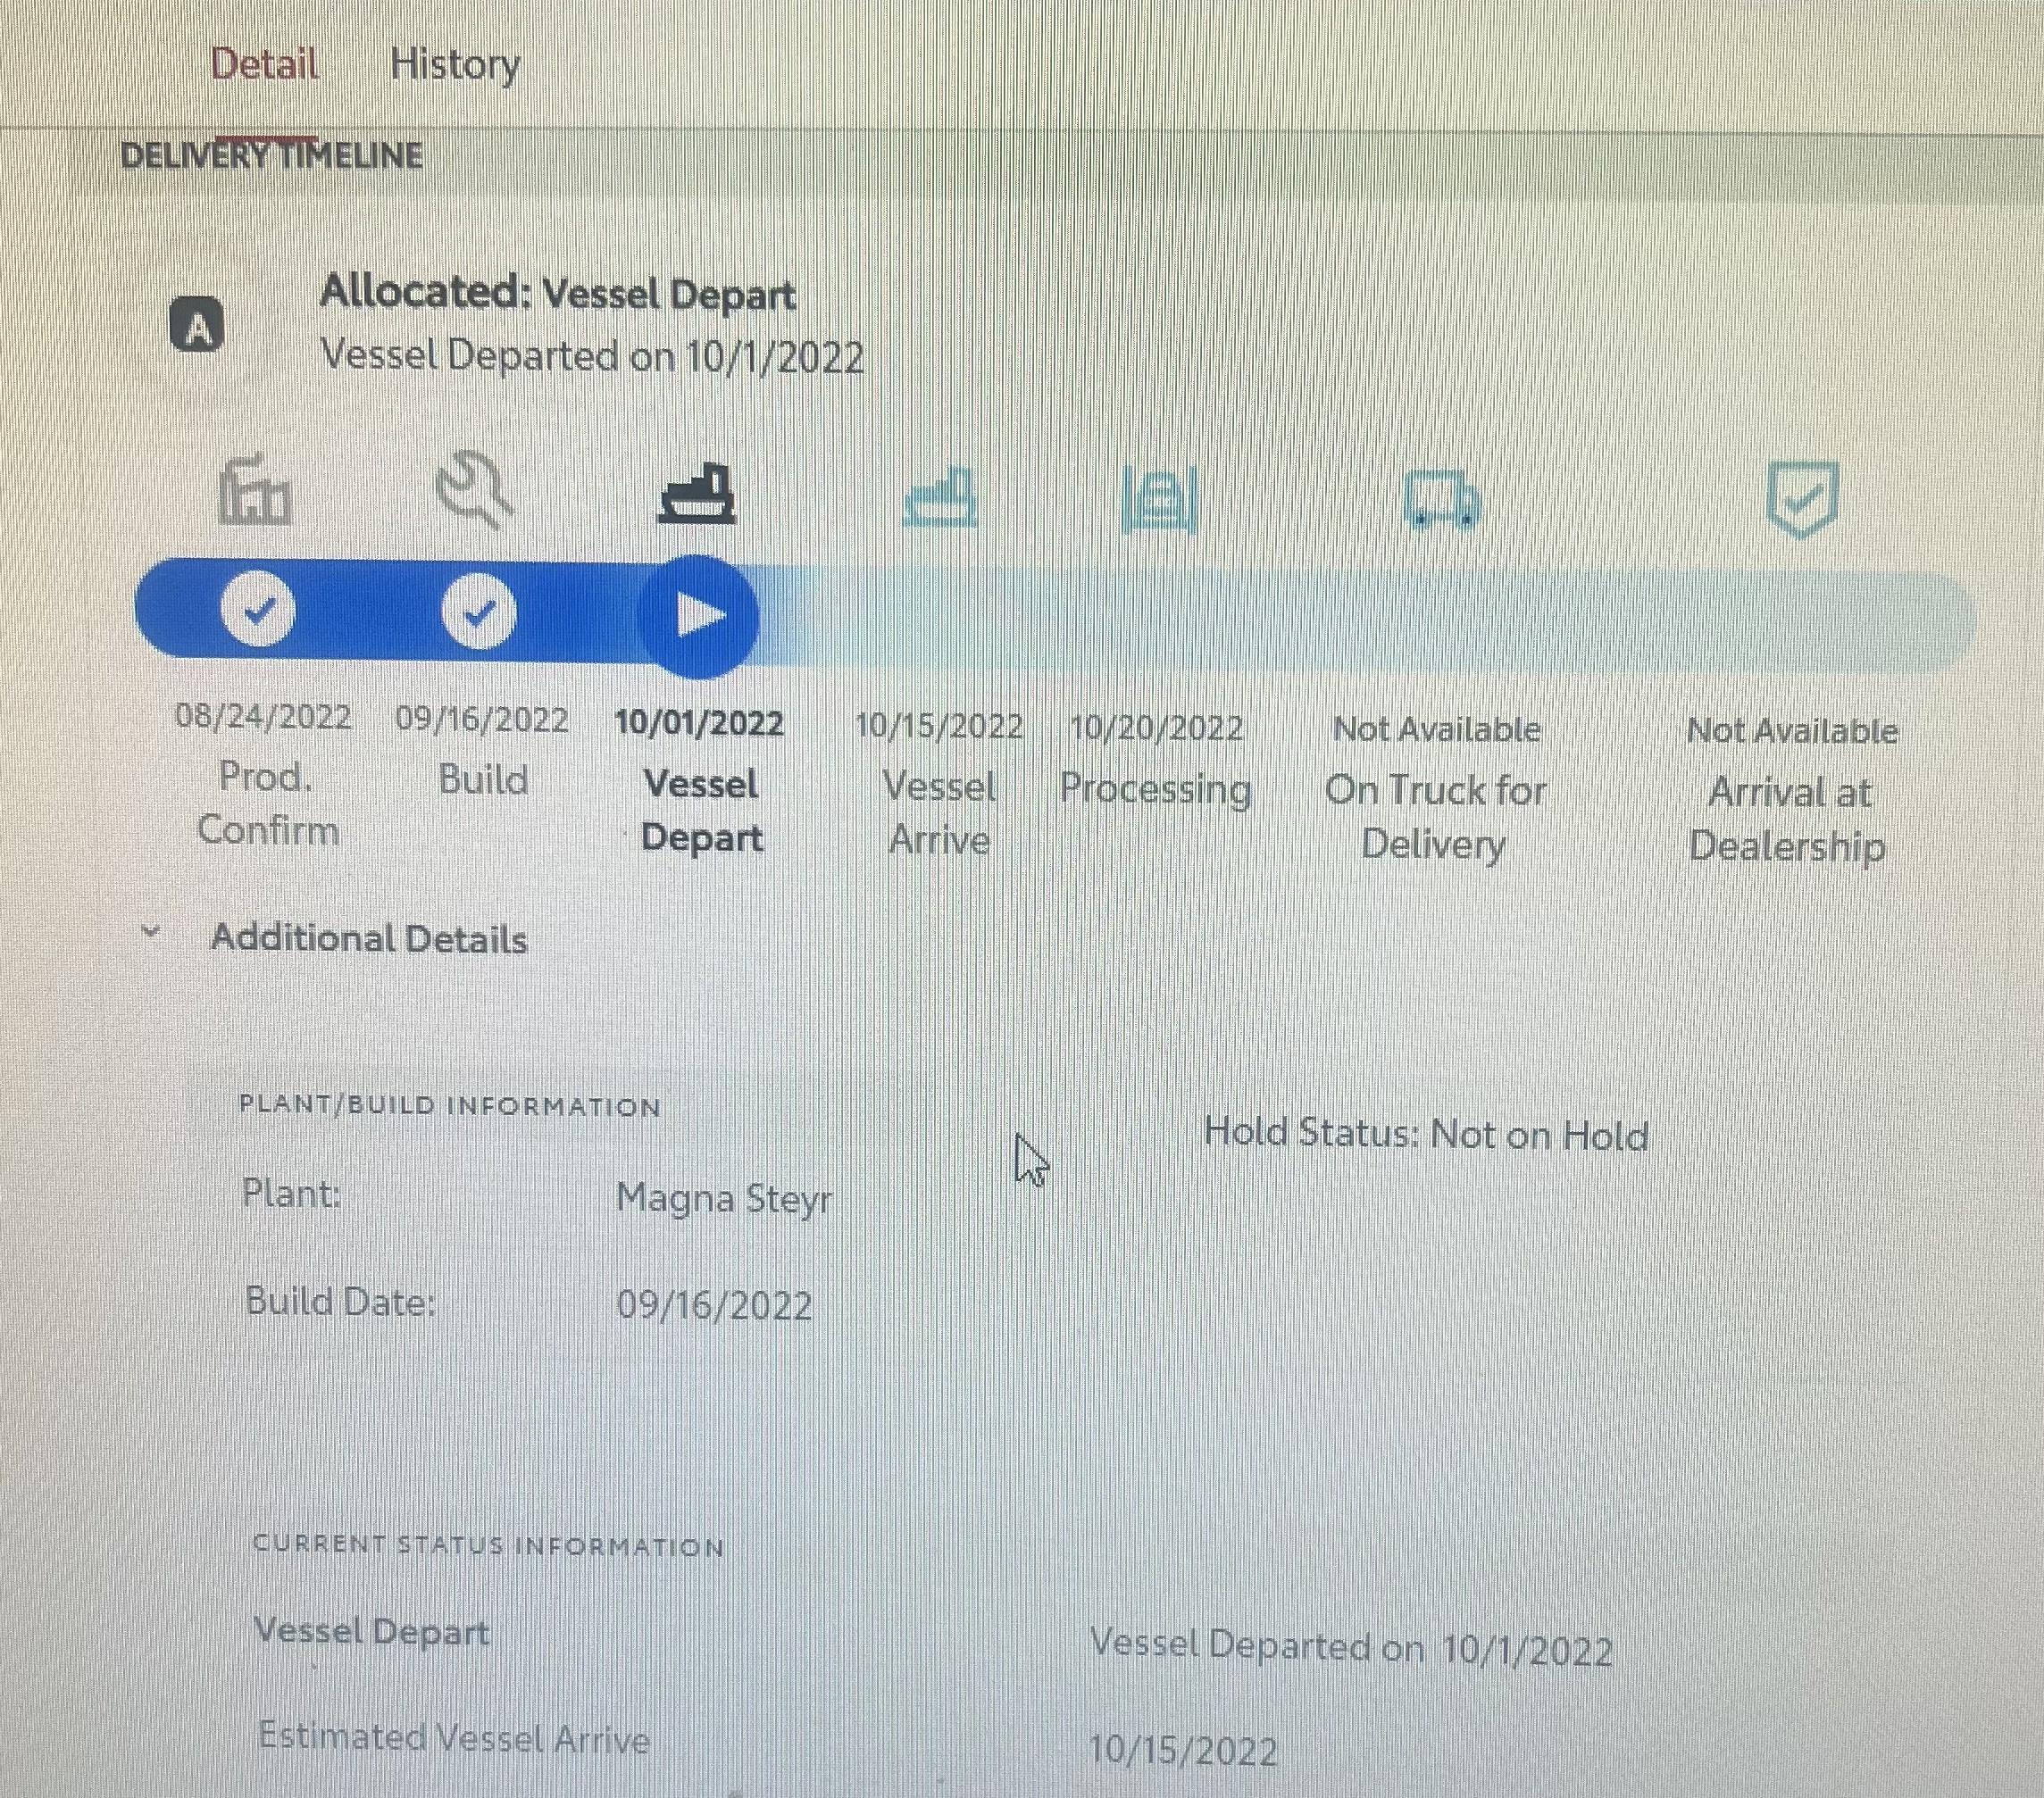Click the Vessel Depart timeline label
This screenshot has height=1798, width=2044.
point(701,811)
